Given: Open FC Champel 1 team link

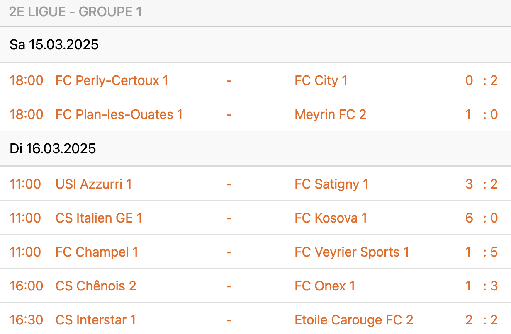Looking at the screenshot, I should (97, 252).
